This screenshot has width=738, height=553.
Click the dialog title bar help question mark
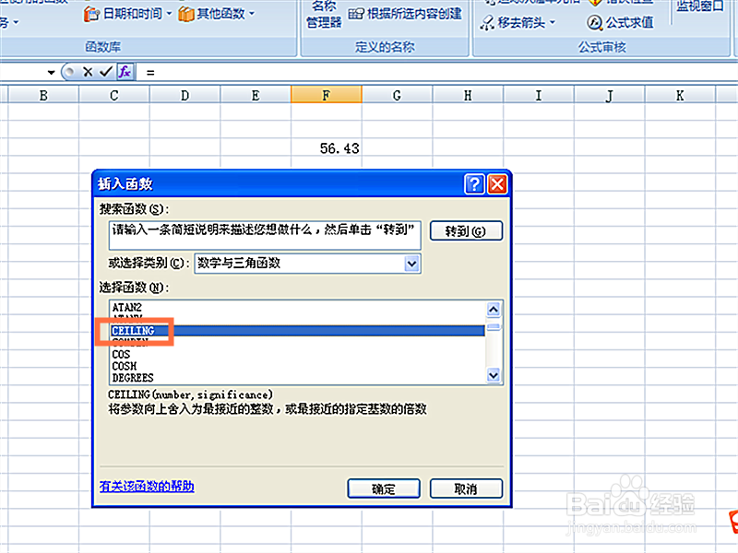tap(474, 184)
